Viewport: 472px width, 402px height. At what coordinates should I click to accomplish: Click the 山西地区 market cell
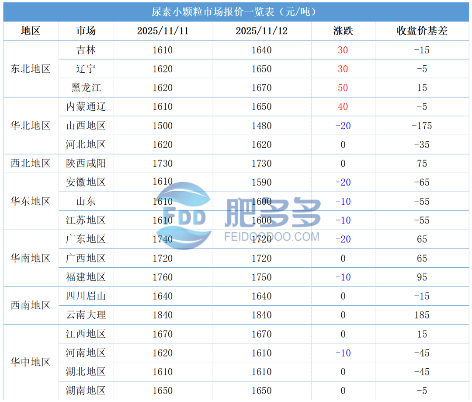[x=86, y=126]
